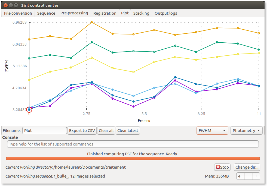Focus the console command input field
The height and width of the screenshot is (186, 267).
click(x=133, y=144)
